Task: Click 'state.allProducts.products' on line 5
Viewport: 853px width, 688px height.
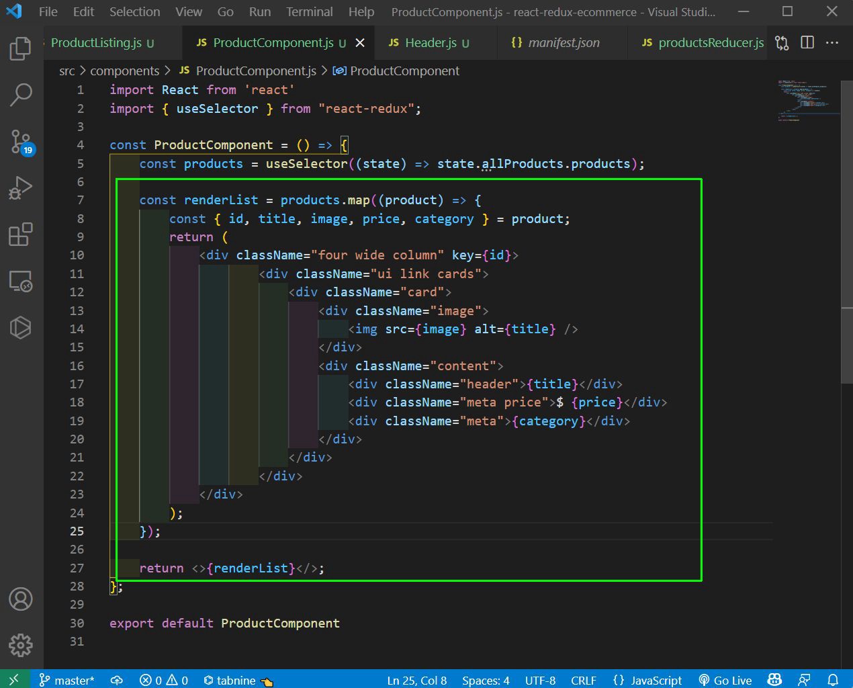Action: [x=534, y=164]
